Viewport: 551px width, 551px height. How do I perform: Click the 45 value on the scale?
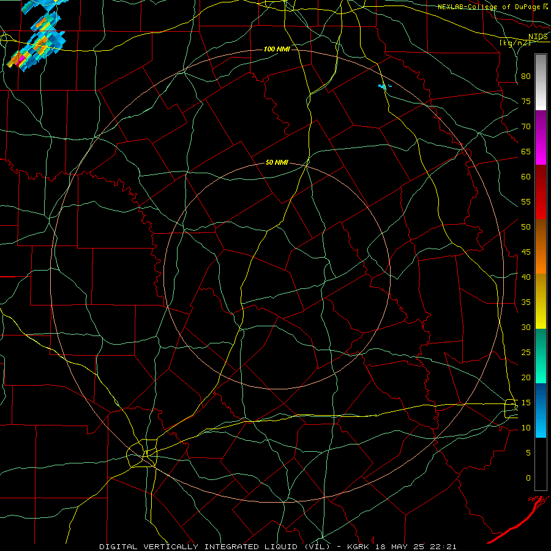(x=526, y=252)
